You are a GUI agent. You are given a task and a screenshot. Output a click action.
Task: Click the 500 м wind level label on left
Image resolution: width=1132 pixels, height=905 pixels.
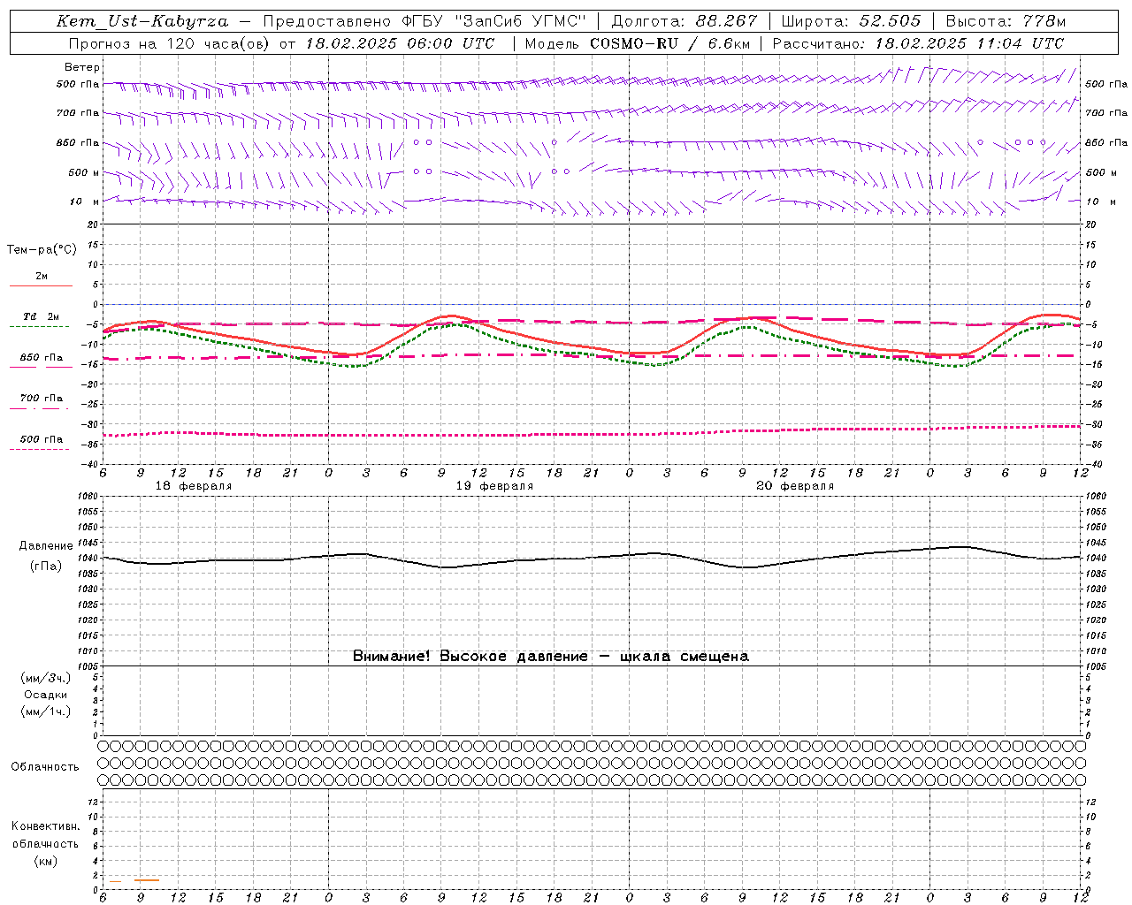pos(83,173)
